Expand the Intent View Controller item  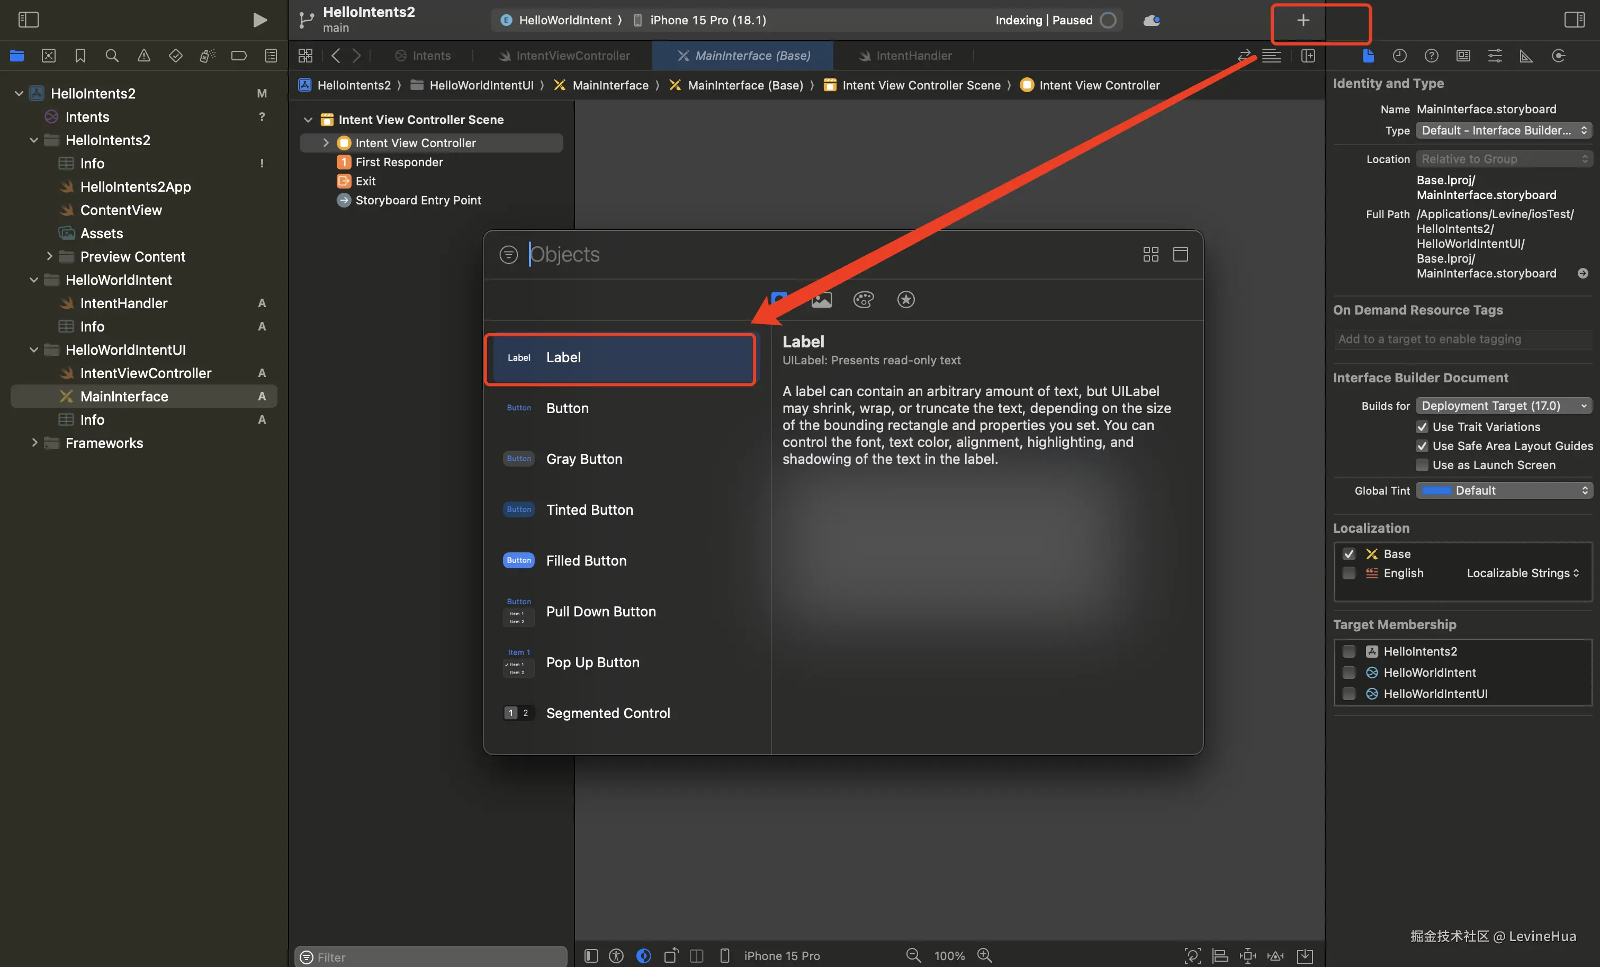pyautogui.click(x=326, y=143)
